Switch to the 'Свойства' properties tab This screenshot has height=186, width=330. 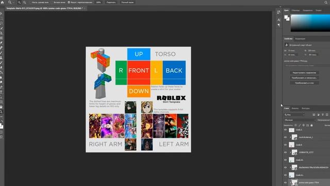click(288, 39)
